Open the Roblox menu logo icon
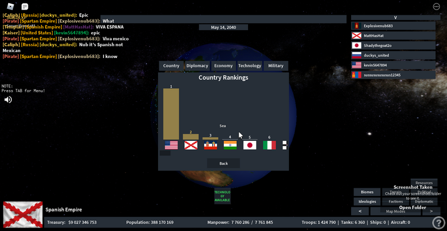447x231 pixels. point(11,7)
